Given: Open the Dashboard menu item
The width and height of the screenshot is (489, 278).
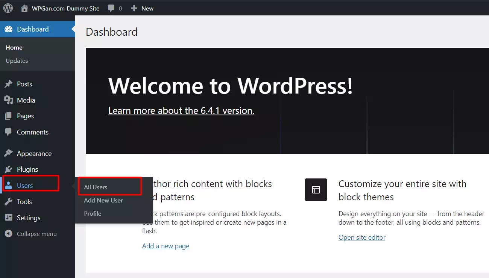Looking at the screenshot, I should click(33, 29).
